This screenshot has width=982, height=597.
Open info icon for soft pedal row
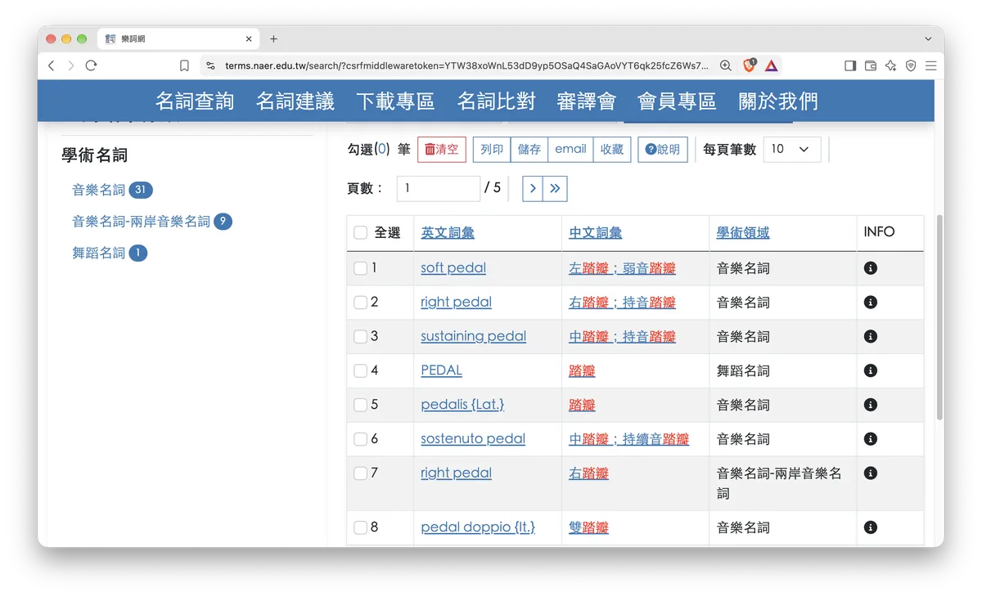coord(871,268)
